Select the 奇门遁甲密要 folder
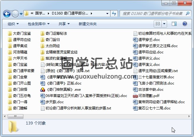Viewport: 194px width, 137px height. [21, 71]
